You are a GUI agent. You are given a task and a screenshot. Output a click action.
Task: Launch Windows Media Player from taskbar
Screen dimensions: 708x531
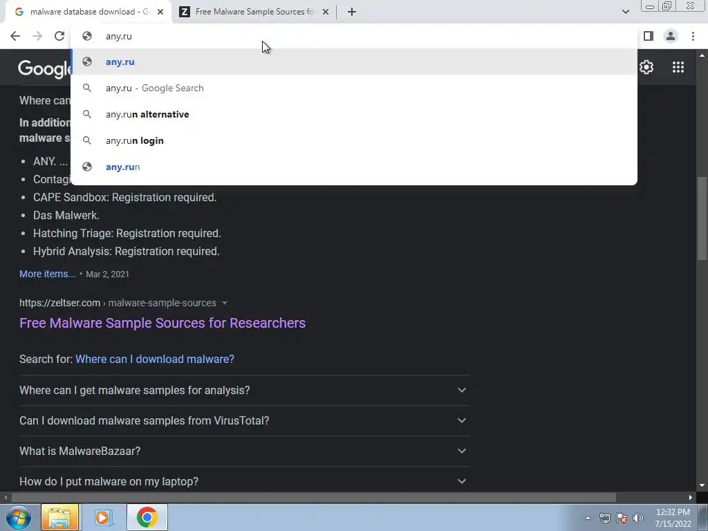click(x=102, y=517)
